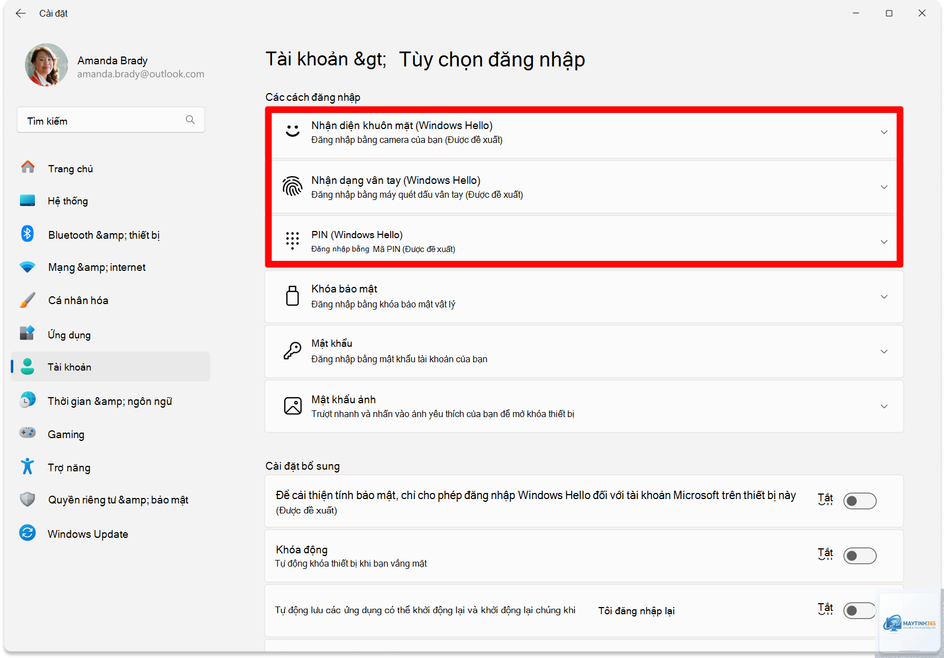Select Windows Update in sidebar

(111, 534)
